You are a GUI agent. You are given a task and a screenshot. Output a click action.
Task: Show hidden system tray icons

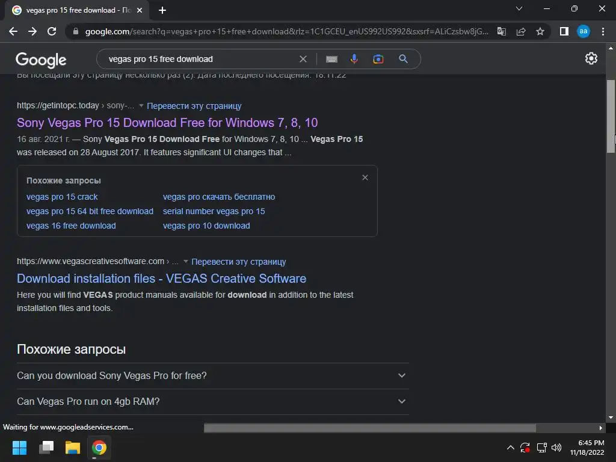click(x=510, y=448)
